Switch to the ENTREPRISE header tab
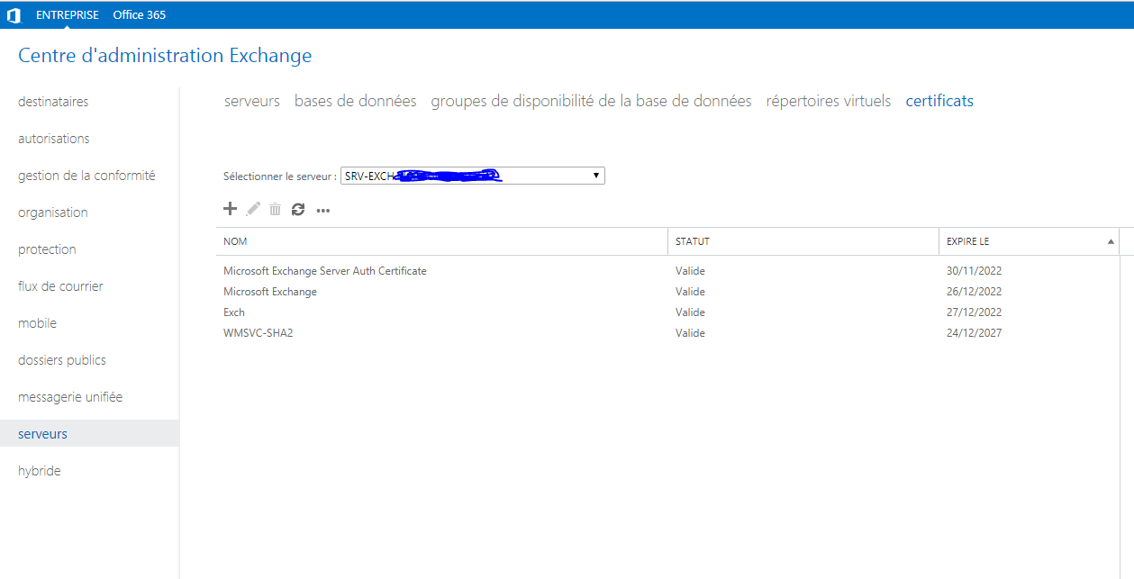The width and height of the screenshot is (1134, 579). [x=68, y=15]
